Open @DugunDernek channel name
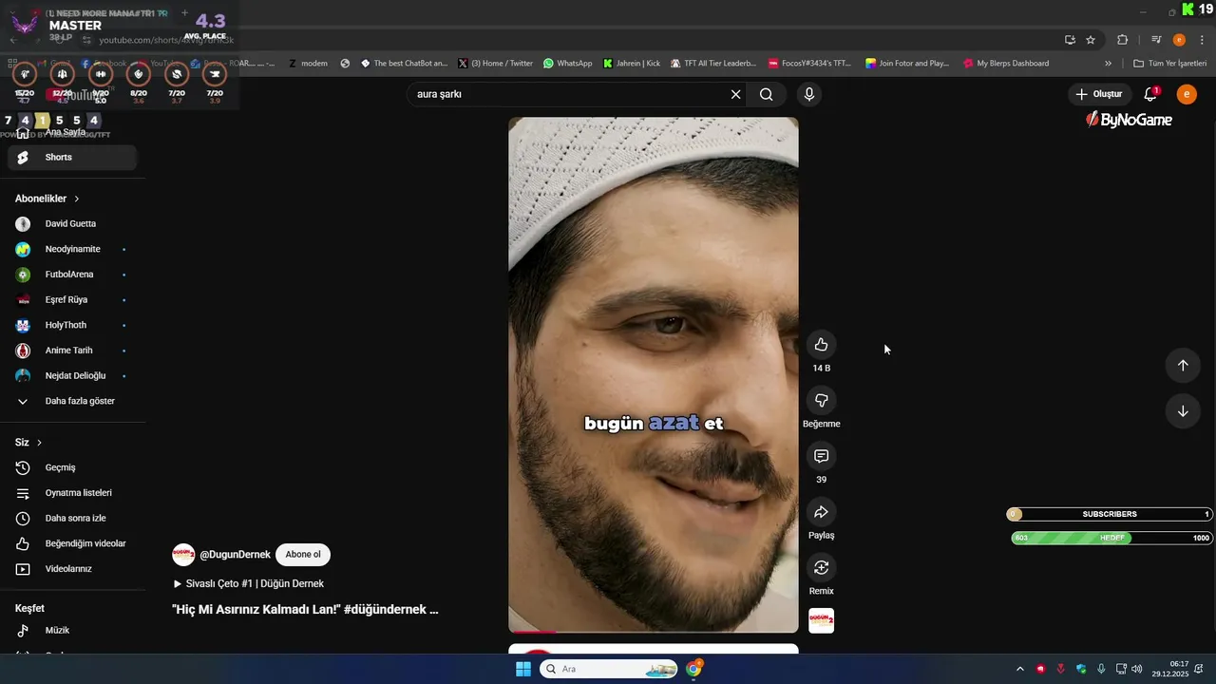 coord(235,555)
